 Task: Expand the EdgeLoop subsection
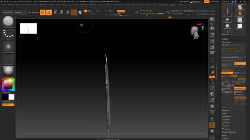point(225,110)
